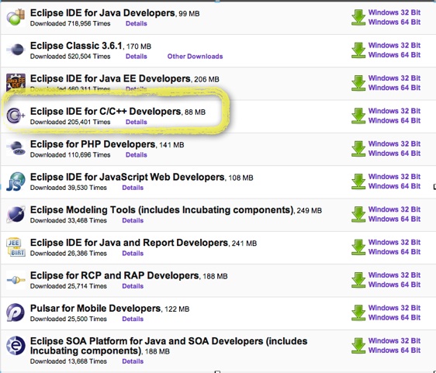This screenshot has height=373, width=436.
Task: Open Other Downloads link for Eclipse Classic
Action: tap(195, 57)
